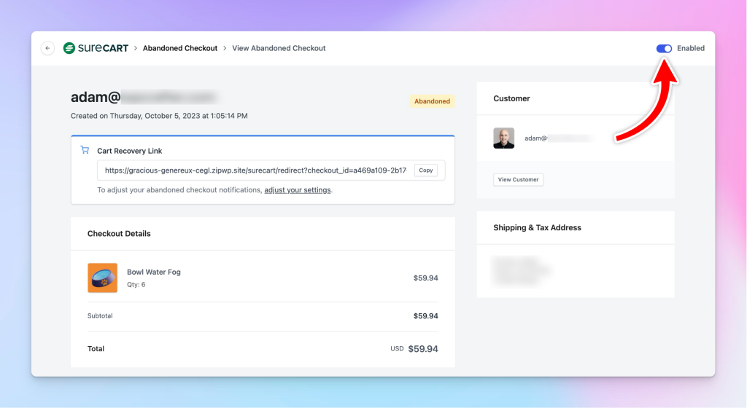
Task: Follow the adjust your settings link
Action: point(298,190)
